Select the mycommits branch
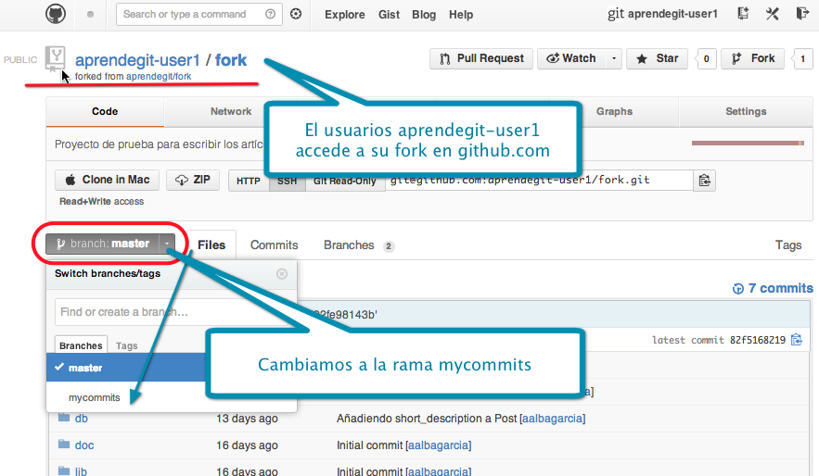This screenshot has height=476, width=819. (x=95, y=397)
